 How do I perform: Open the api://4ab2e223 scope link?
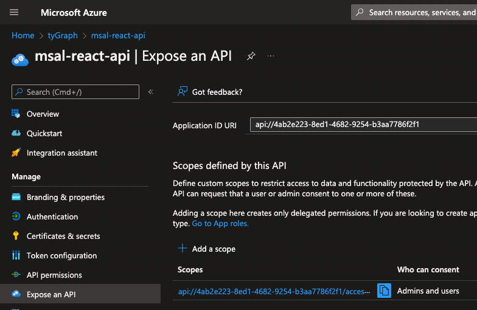click(x=274, y=292)
